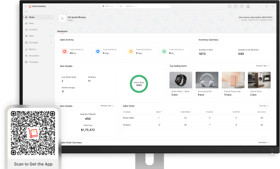The width and height of the screenshot is (280, 169).
Task: Open the New dropdown in top bar
Action: [x=109, y=6]
